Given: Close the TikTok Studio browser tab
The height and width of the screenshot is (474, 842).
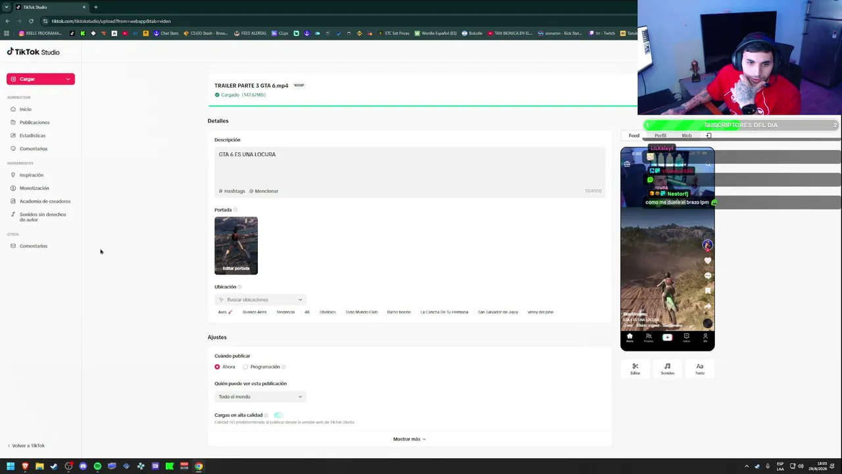Looking at the screenshot, I should 84,7.
